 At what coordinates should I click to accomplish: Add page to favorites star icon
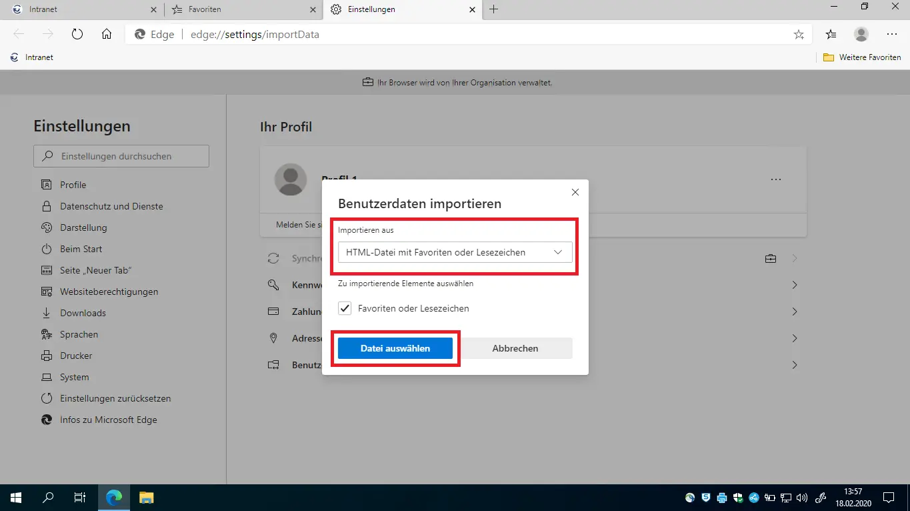click(x=799, y=34)
